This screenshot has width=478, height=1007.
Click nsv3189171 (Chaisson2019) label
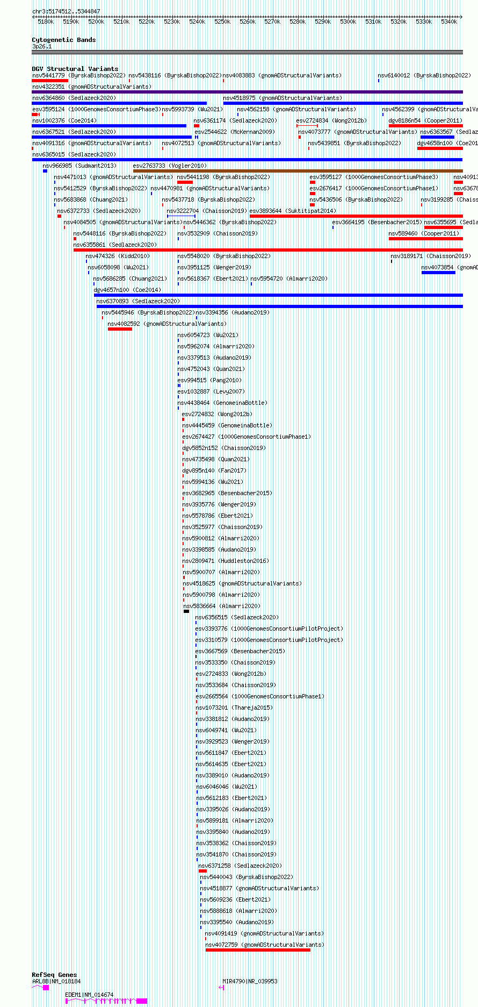click(x=431, y=256)
